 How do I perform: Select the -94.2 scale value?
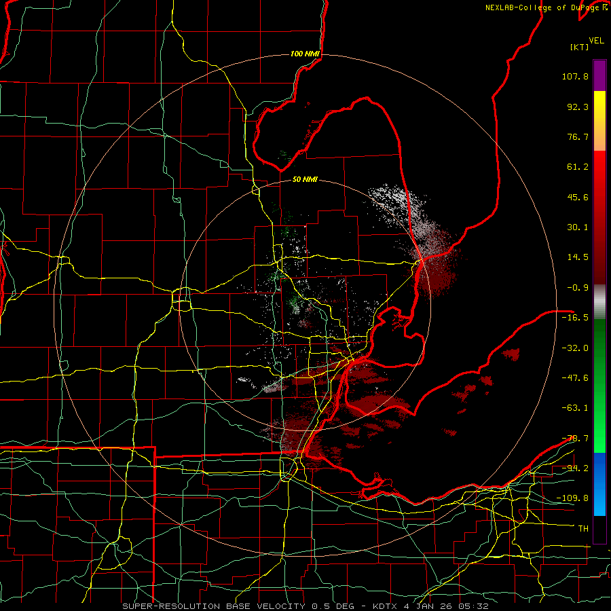point(575,468)
